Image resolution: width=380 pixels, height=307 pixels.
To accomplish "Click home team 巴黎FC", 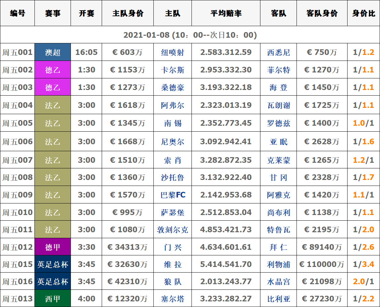I will tap(172, 195).
